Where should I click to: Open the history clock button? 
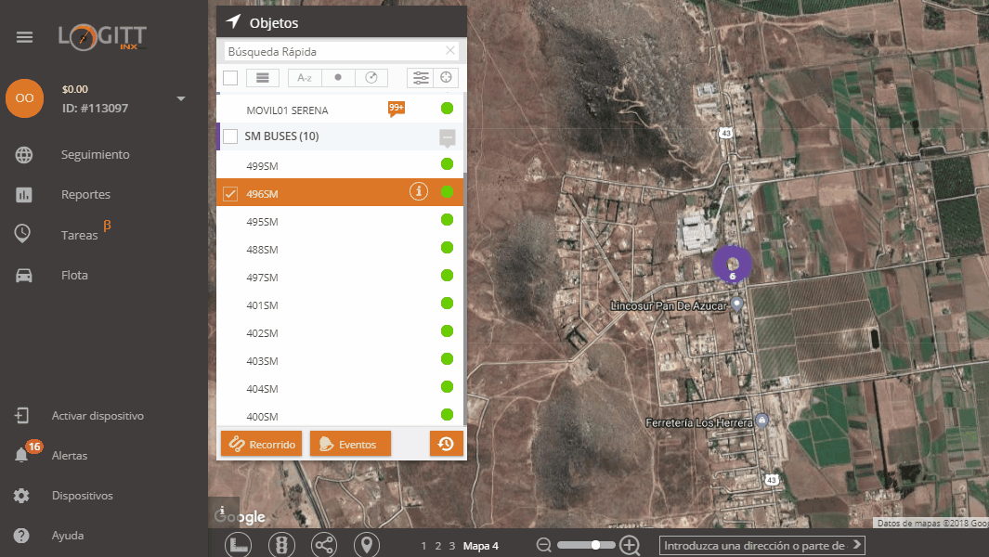446,444
